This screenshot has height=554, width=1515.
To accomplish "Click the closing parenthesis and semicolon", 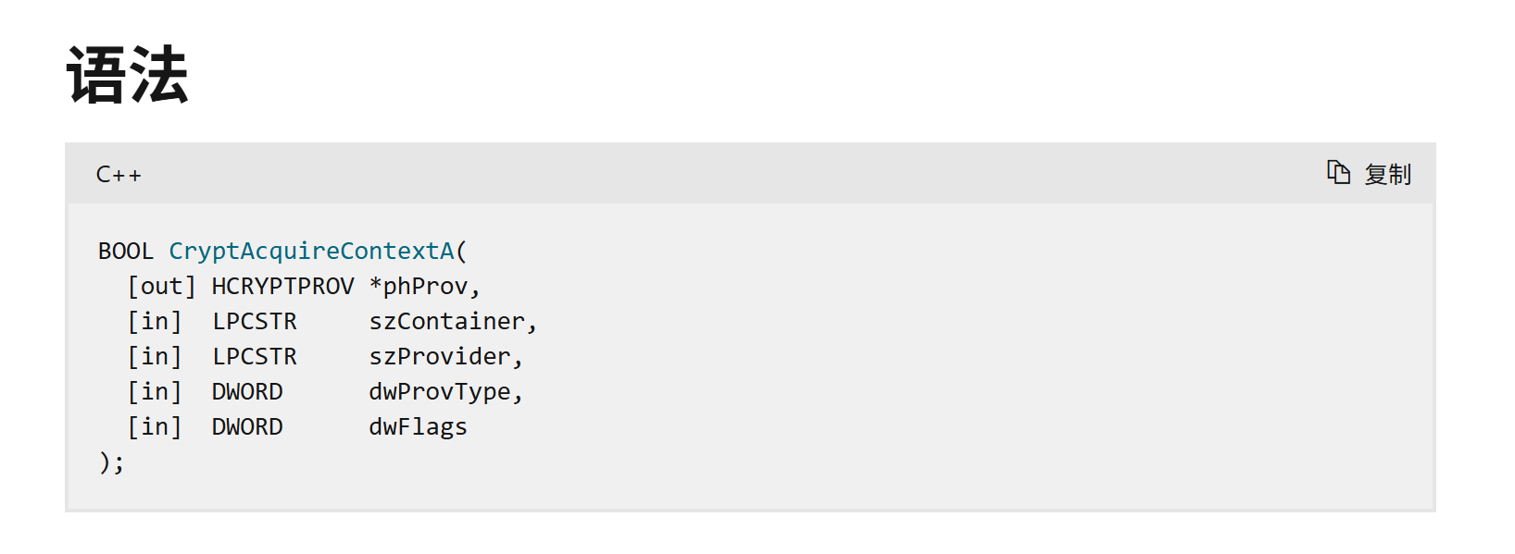I will [111, 462].
